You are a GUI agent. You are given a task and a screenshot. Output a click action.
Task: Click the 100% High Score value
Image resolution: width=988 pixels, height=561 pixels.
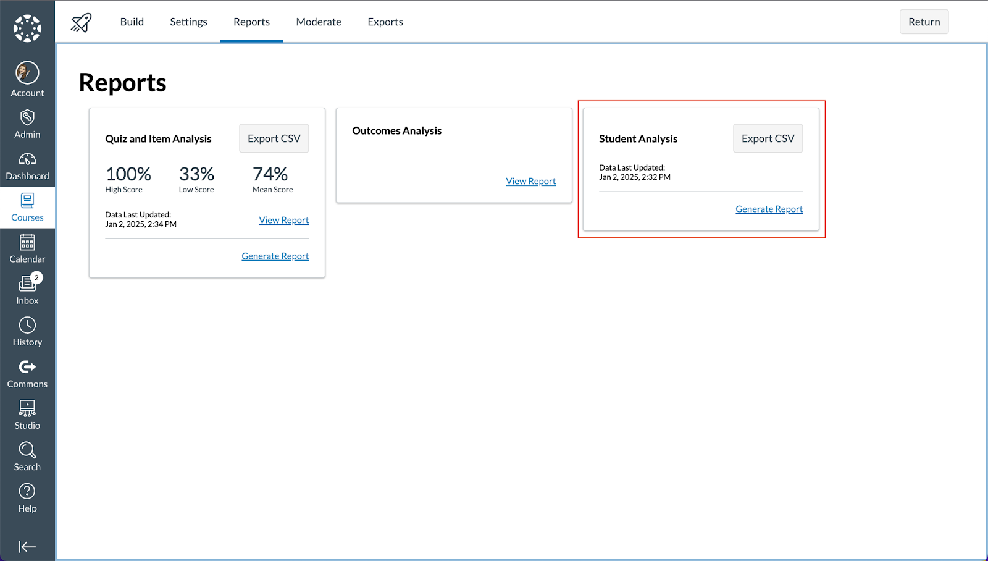point(128,174)
